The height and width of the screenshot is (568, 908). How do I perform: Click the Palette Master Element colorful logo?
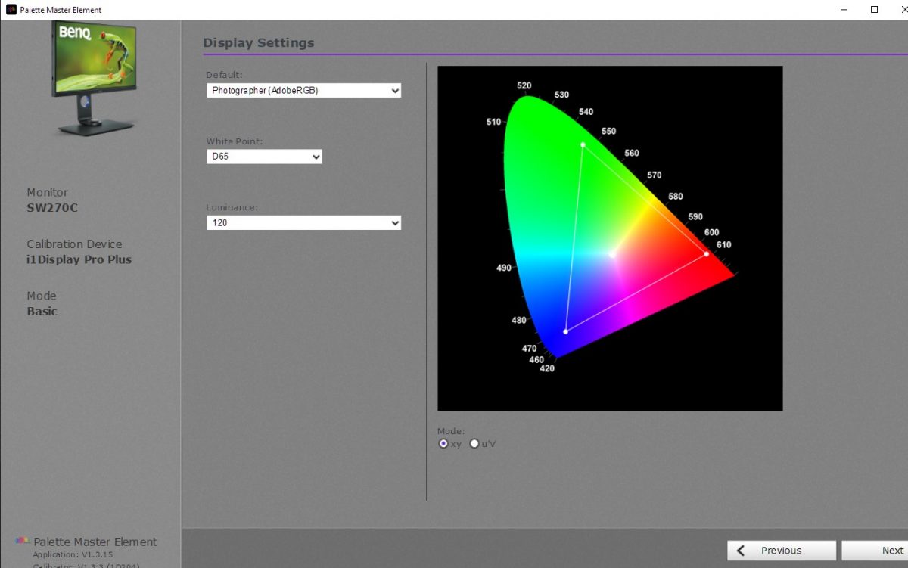23,542
